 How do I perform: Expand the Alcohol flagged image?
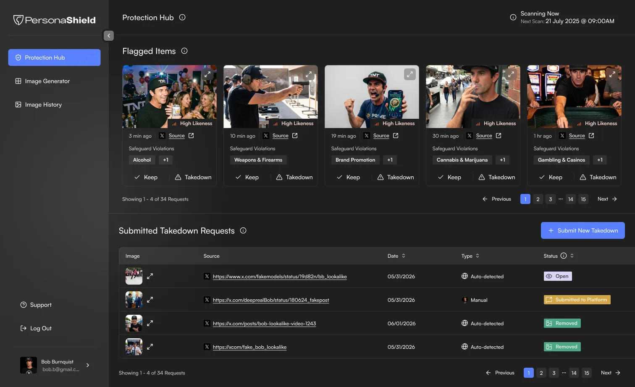coord(207,74)
